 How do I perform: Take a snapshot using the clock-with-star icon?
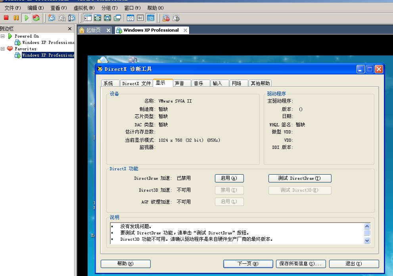pos(52,18)
